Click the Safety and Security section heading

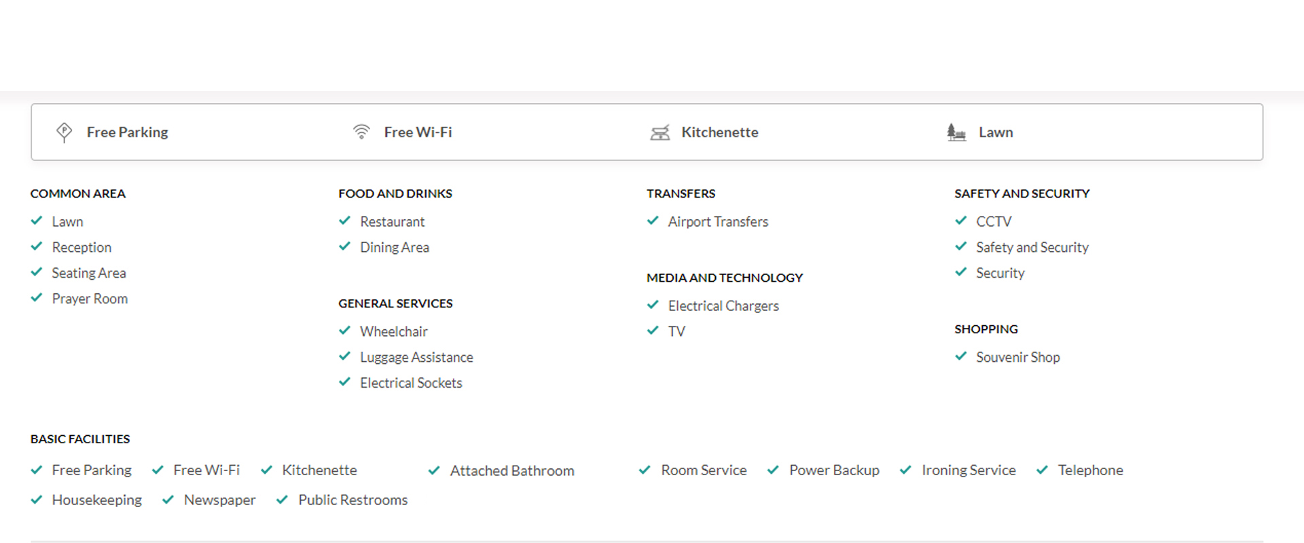pyautogui.click(x=1021, y=193)
